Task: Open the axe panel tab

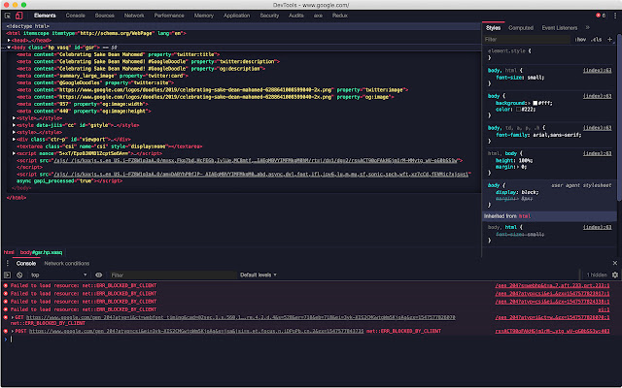Action: tap(318, 16)
